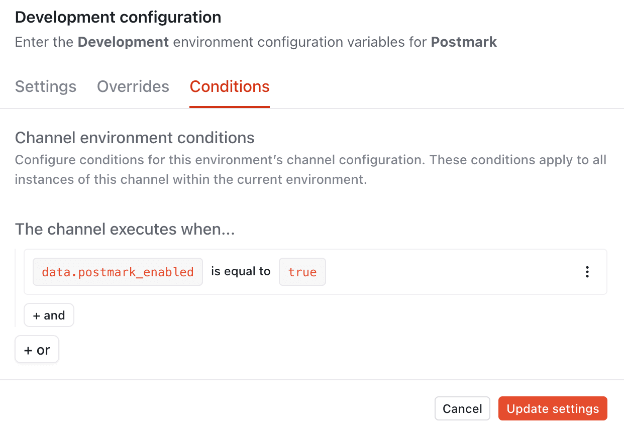
Task: Switch to the Overrides tab
Action: pyautogui.click(x=133, y=86)
